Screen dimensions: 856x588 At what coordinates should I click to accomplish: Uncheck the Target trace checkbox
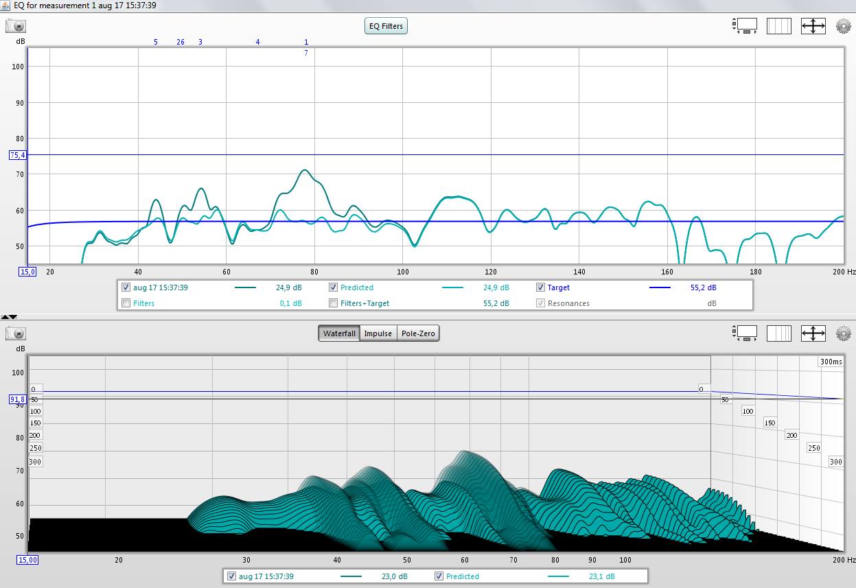point(540,287)
